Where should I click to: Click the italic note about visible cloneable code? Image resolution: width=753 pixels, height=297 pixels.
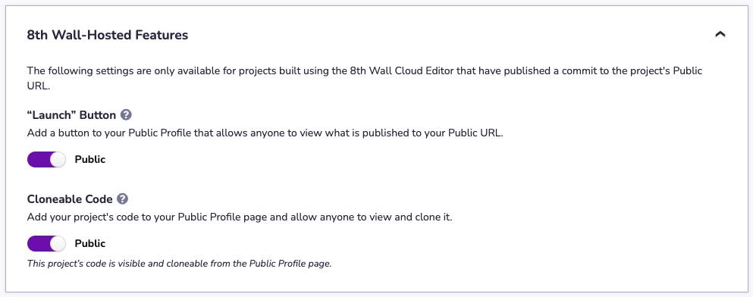pyautogui.click(x=179, y=264)
